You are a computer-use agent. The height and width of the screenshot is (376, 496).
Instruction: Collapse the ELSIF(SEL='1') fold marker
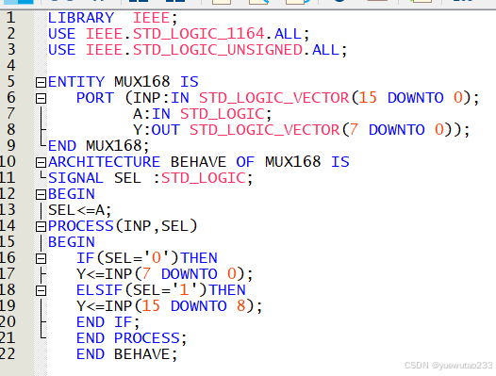(41, 291)
